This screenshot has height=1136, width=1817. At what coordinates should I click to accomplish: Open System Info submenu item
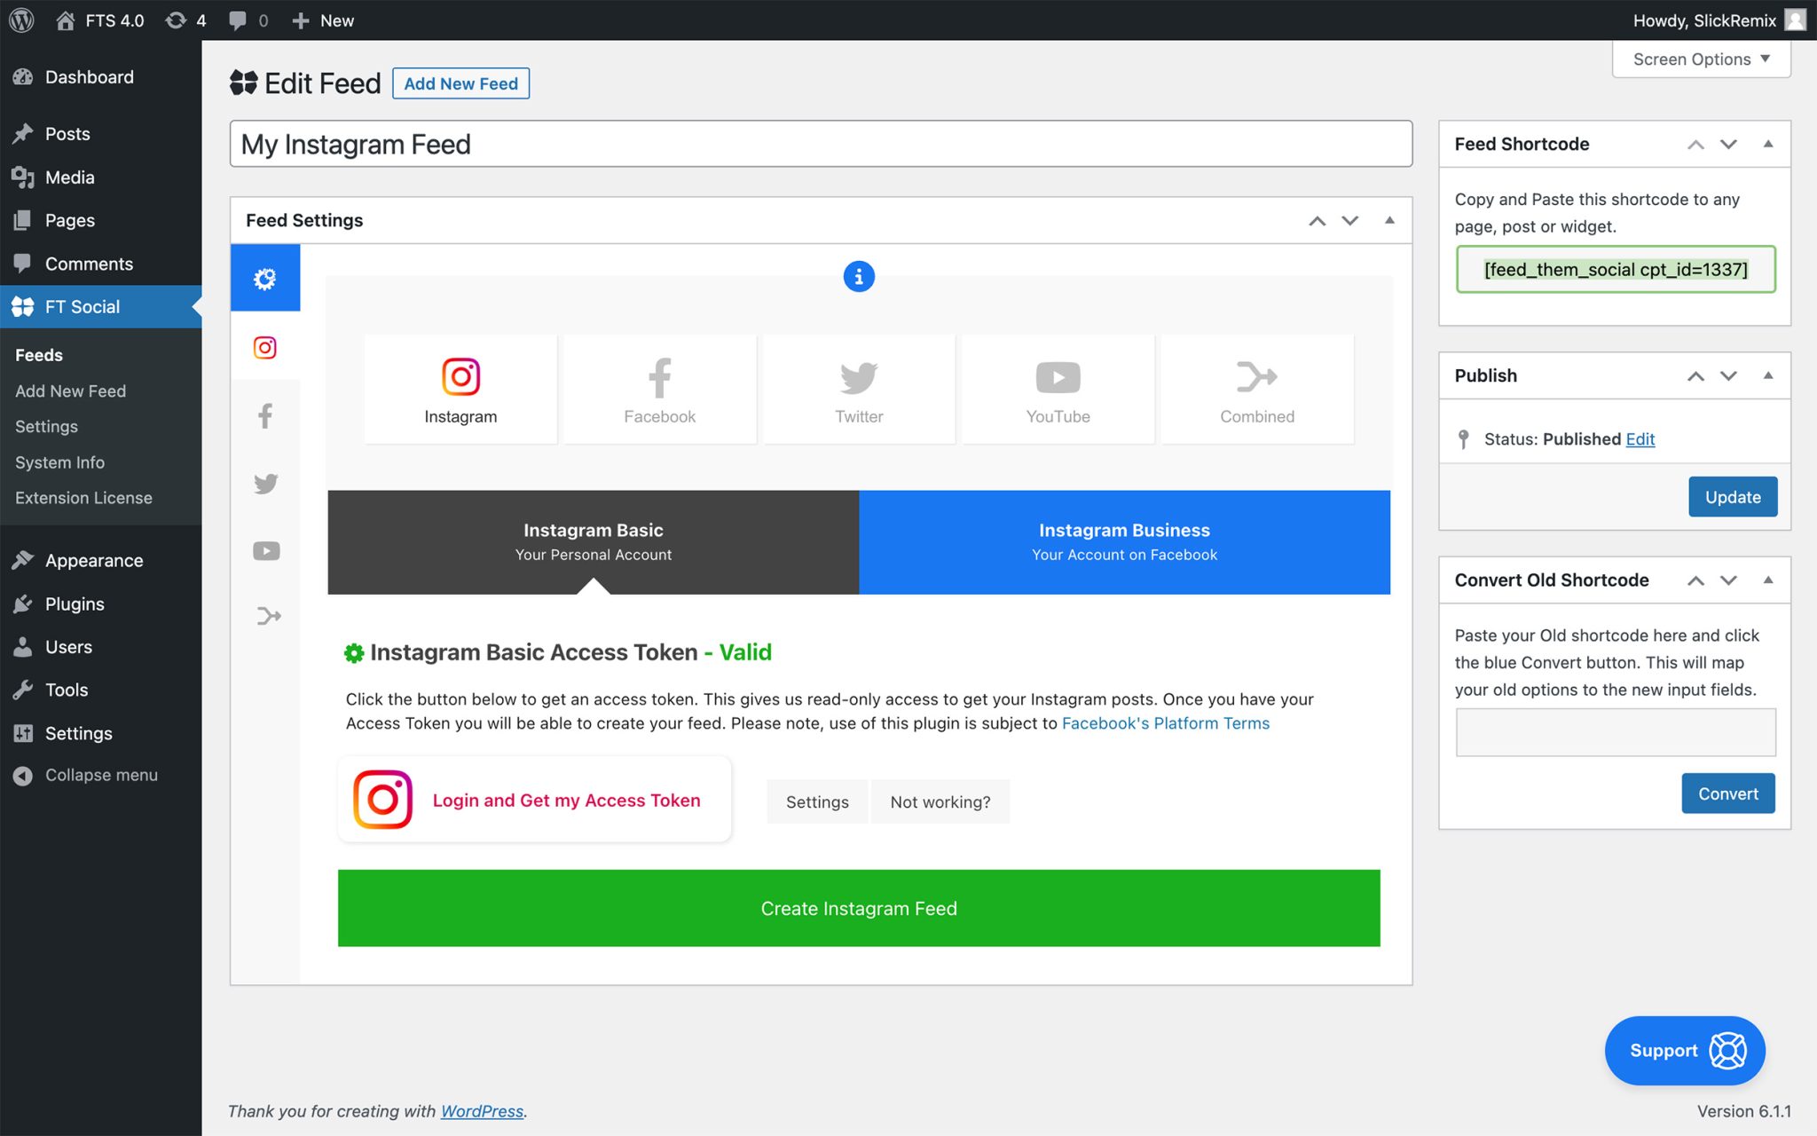point(59,462)
